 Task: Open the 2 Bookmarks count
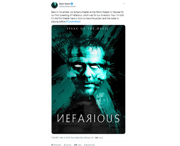[89, 145]
